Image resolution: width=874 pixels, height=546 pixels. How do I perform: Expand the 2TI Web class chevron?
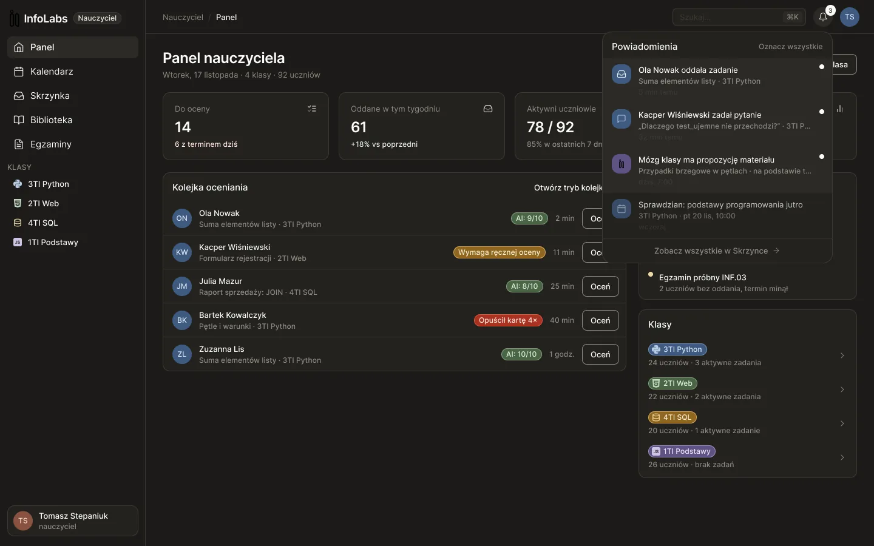tap(842, 389)
